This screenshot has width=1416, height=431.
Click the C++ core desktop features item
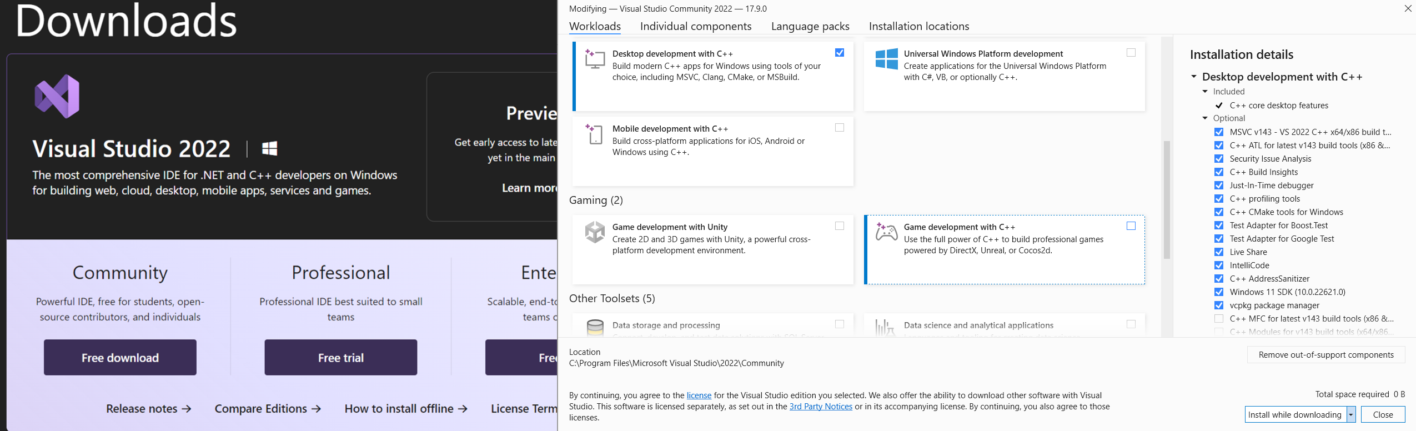coord(1279,106)
